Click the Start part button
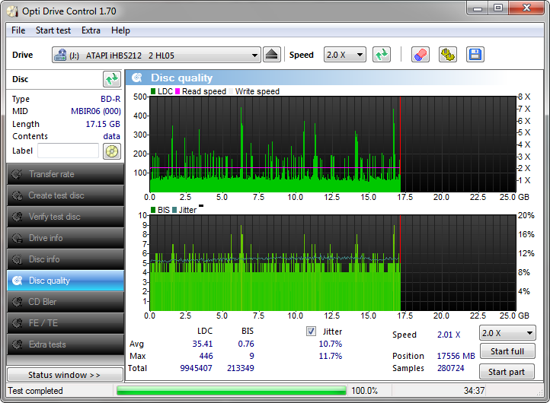This screenshot has width=550, height=403. click(x=507, y=372)
